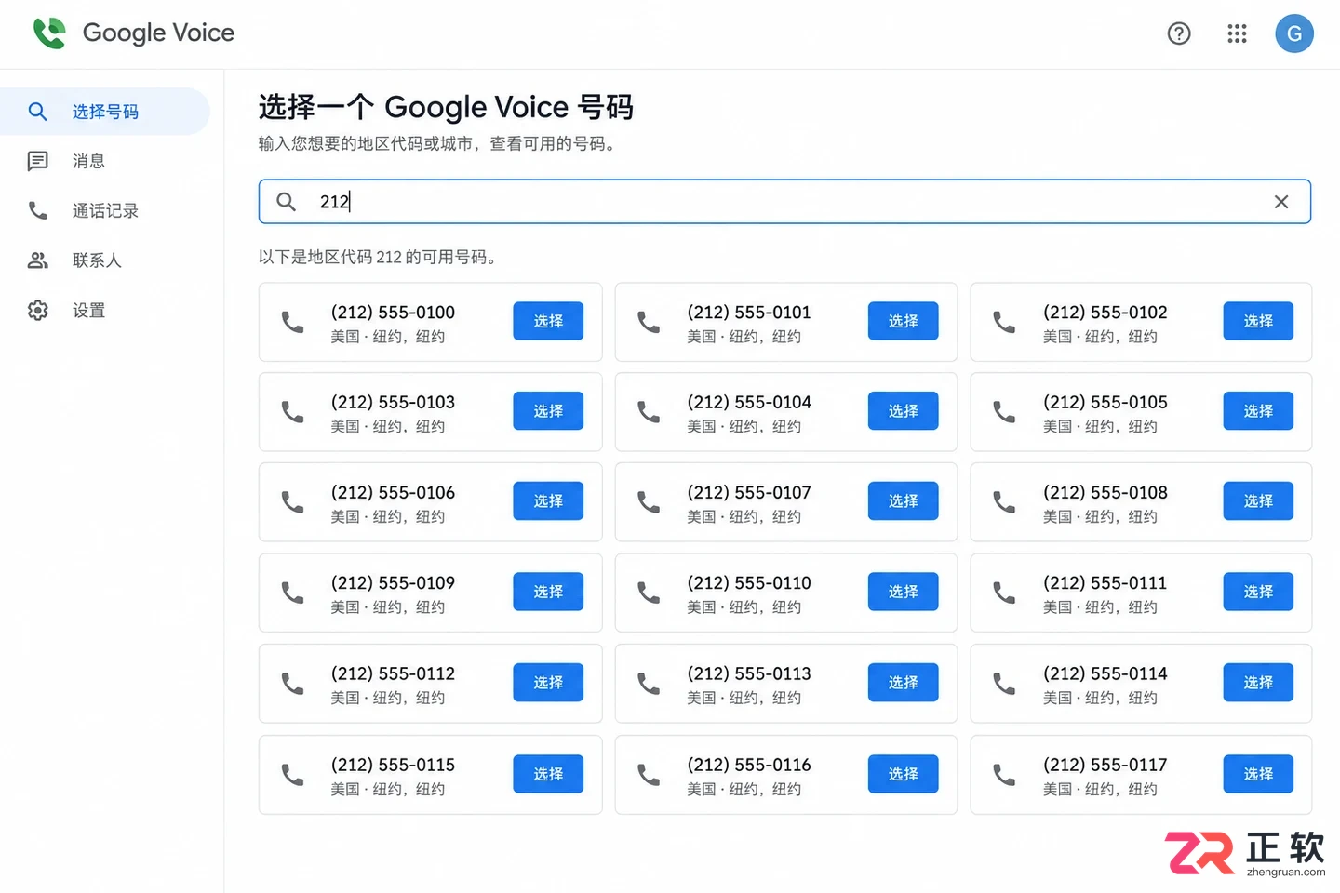Click the number text (212) 555-0117

(1105, 765)
